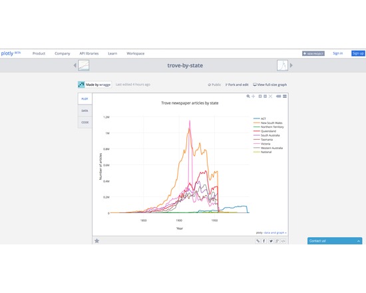Click the graph title Trove newspaper articles by state
The image size is (366, 293).
tap(190, 103)
